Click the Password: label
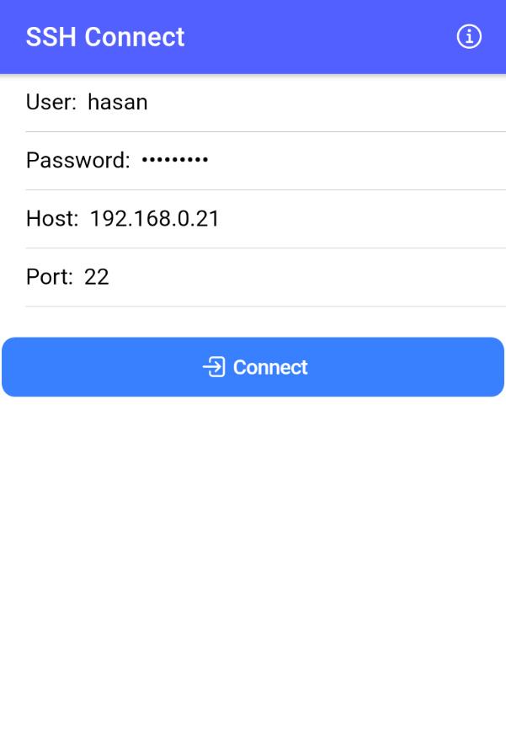 (x=78, y=160)
